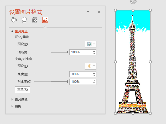Image resolution: width=166 pixels, height=124 pixels.
Task: Open the Fill & Line tab icon
Action: coord(14,20)
